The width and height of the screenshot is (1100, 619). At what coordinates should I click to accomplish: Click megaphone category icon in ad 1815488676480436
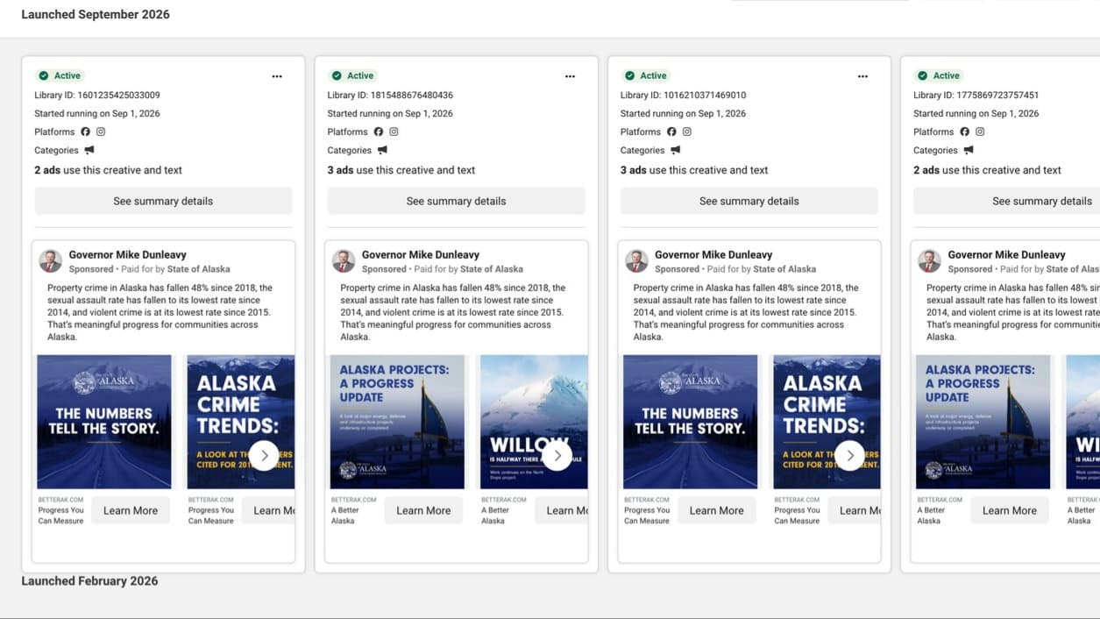point(382,150)
